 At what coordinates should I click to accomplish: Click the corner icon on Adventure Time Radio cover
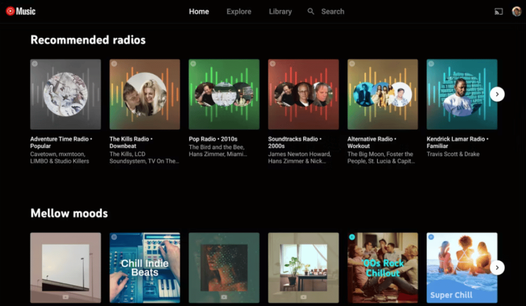[35, 64]
